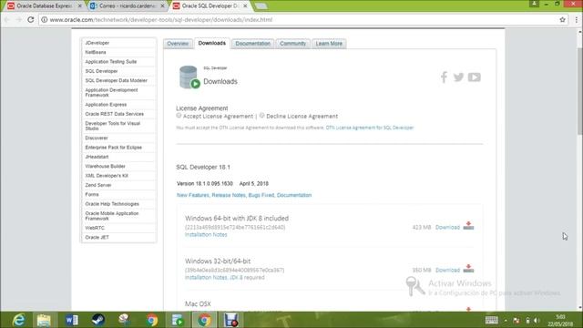Click the Facebook share icon

tap(444, 77)
